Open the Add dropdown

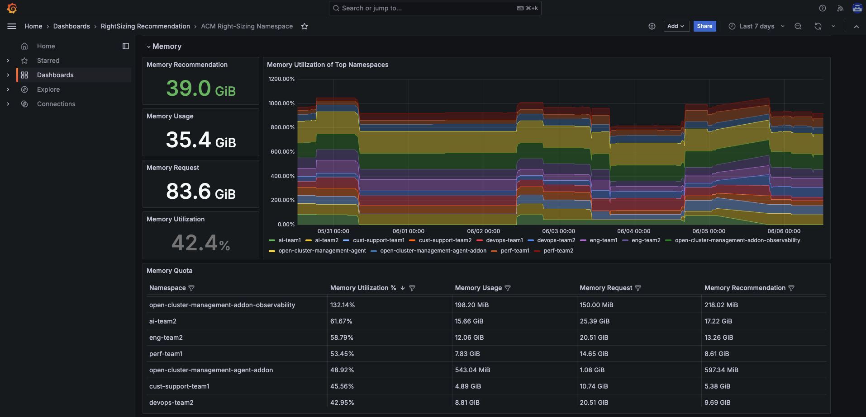point(676,26)
